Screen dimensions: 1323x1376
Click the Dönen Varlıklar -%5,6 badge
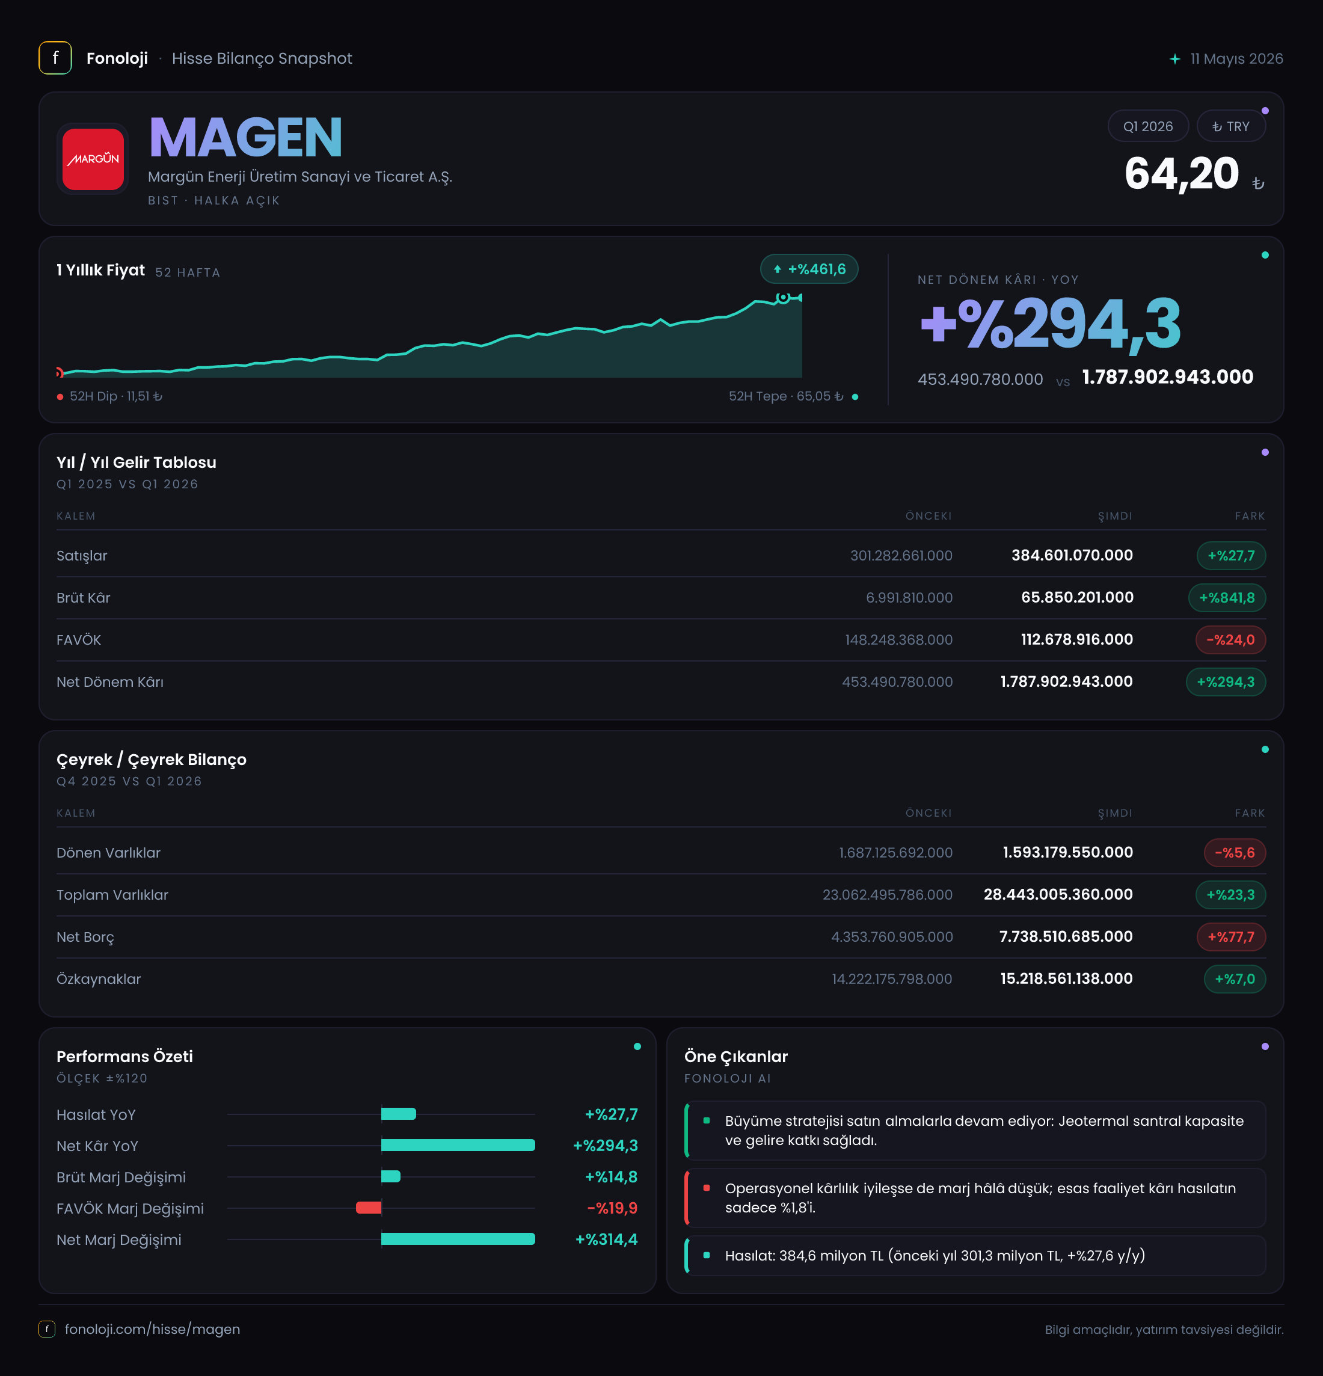[1235, 852]
